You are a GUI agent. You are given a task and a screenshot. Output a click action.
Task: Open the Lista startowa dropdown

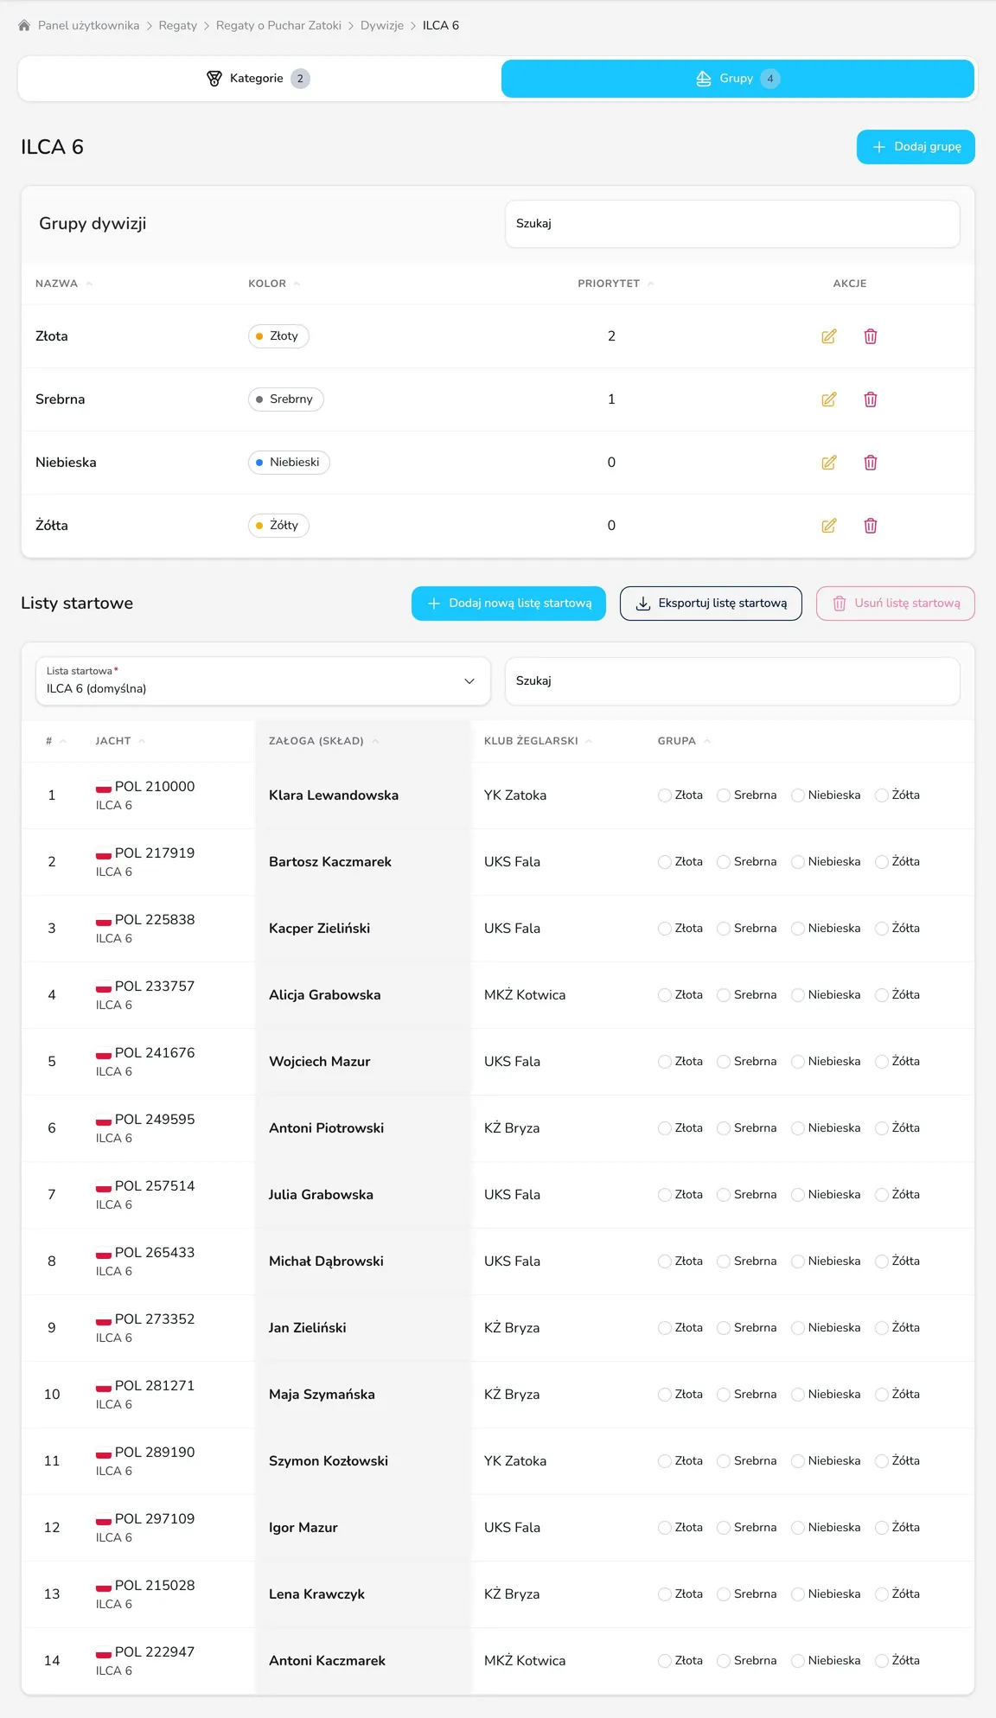click(x=263, y=680)
